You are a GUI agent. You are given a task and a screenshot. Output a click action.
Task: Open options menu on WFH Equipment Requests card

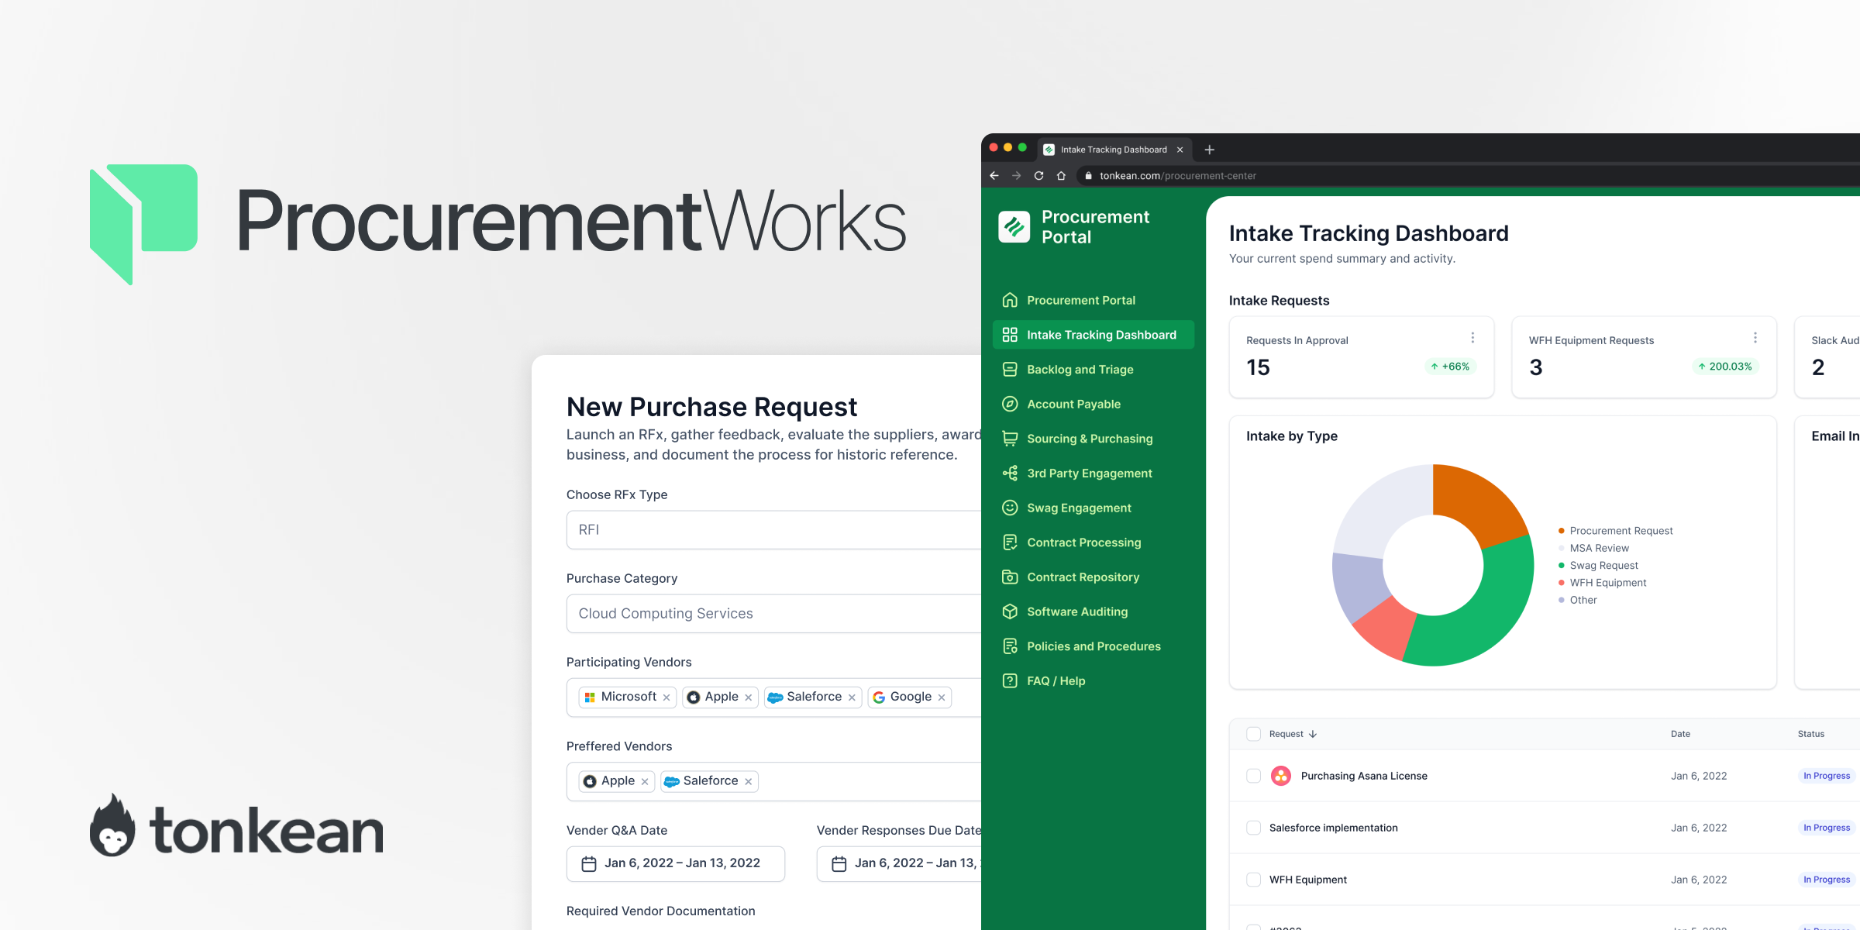[x=1755, y=338]
